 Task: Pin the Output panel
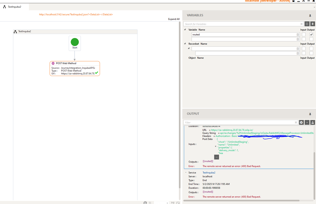[310, 114]
